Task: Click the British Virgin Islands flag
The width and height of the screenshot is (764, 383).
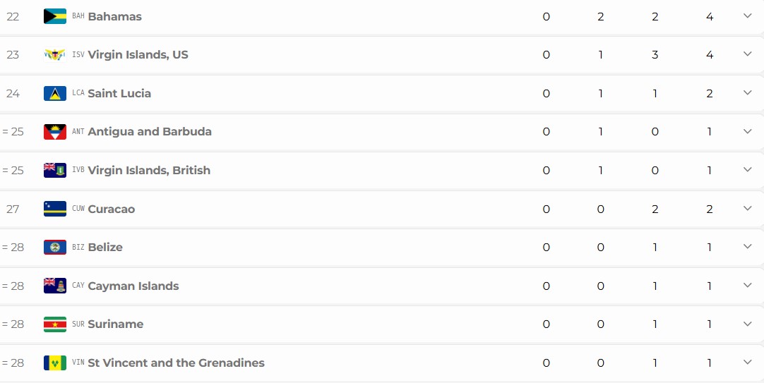Action: (55, 170)
